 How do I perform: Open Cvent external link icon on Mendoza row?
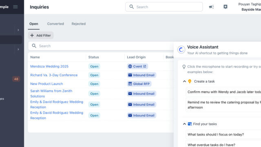click(145, 66)
